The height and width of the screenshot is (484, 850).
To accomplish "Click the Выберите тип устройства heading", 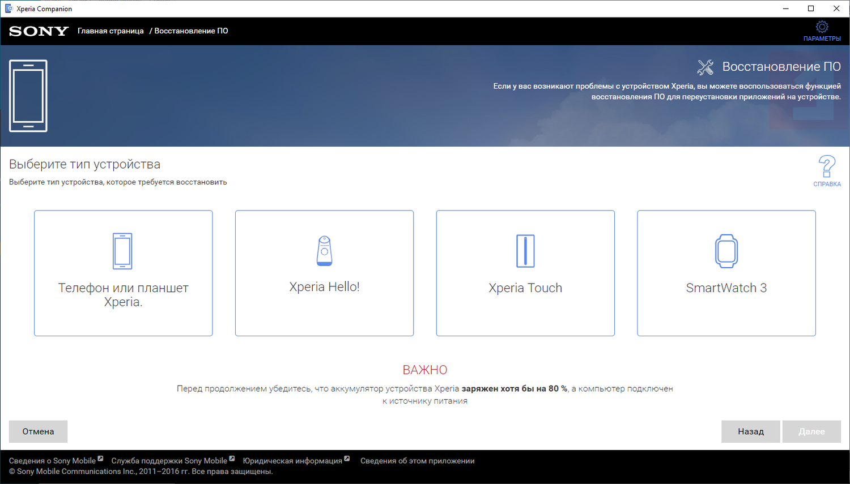I will [84, 164].
